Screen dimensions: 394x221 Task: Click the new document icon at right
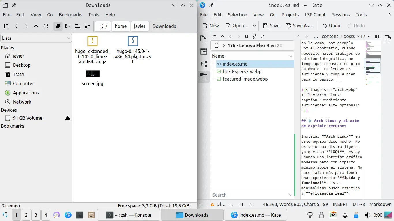tap(387, 39)
